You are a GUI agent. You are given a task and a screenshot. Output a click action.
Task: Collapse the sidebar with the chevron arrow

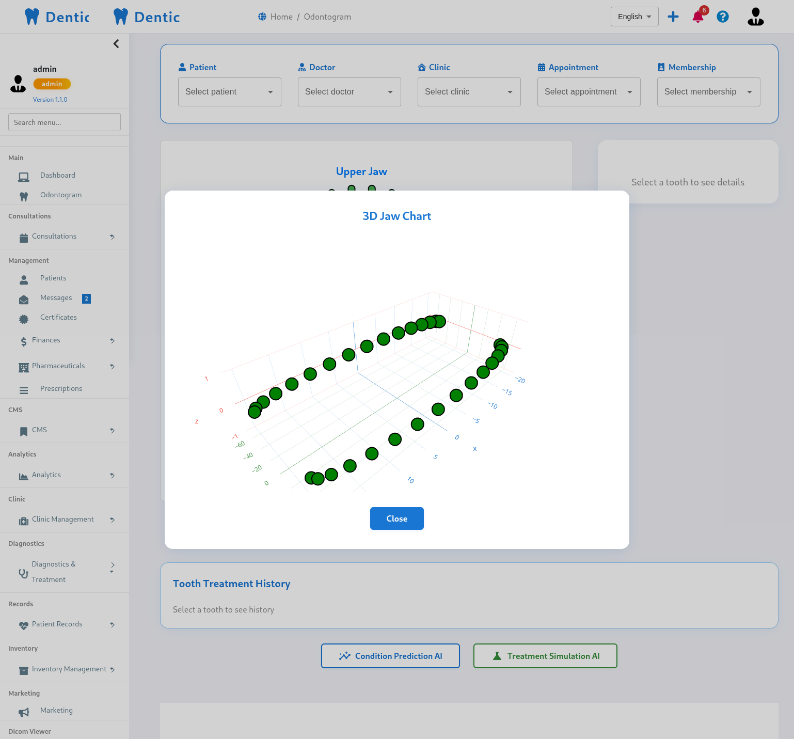(x=116, y=44)
